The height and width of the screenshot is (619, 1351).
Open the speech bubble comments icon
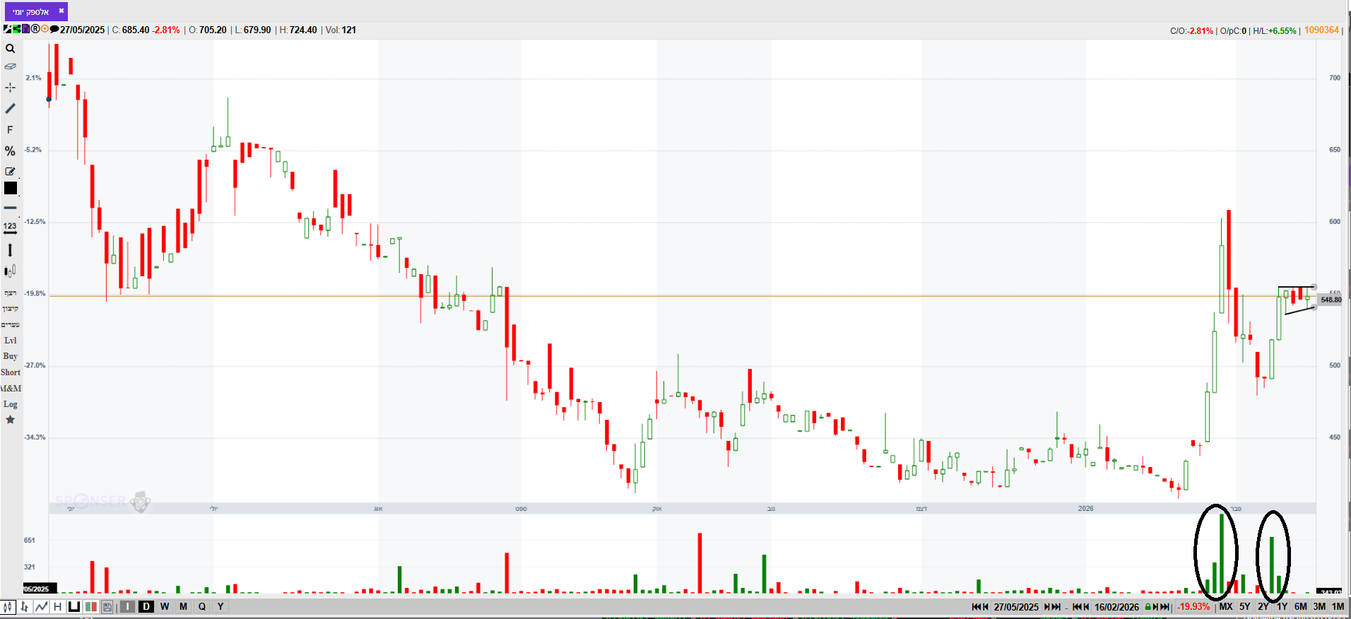point(54,29)
